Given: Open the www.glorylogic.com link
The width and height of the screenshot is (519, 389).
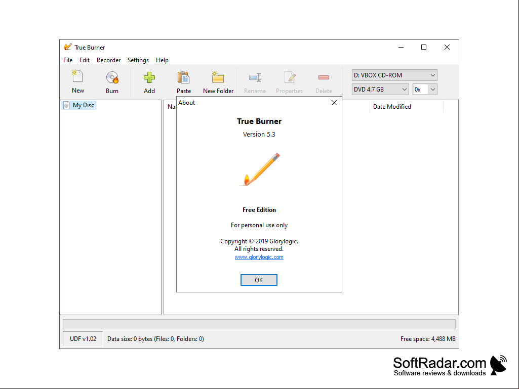Looking at the screenshot, I should point(259,257).
